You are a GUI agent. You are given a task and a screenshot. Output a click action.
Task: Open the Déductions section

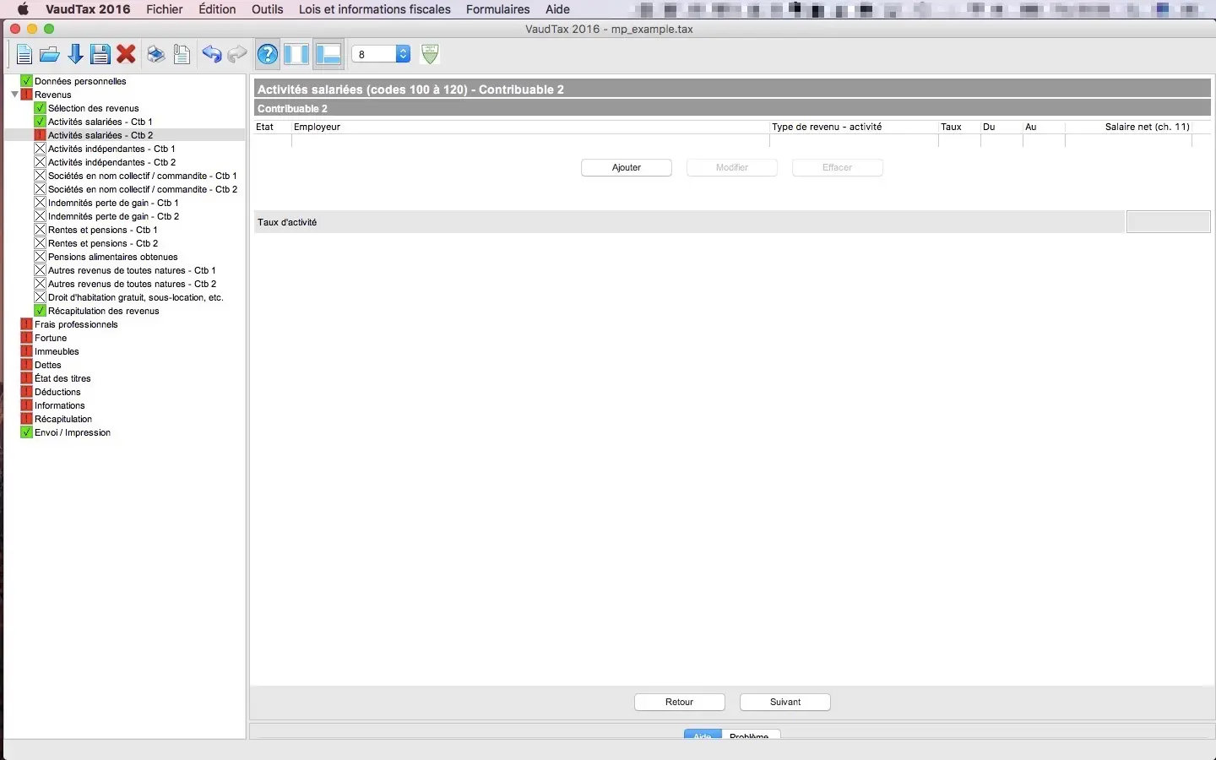(x=57, y=392)
